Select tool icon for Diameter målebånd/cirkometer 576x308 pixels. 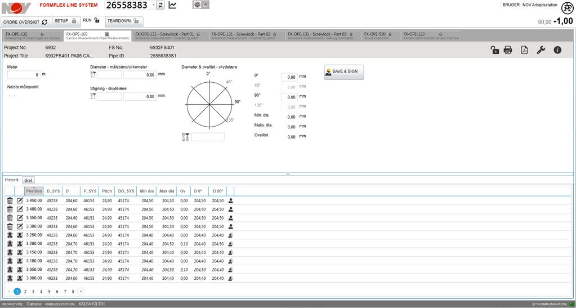click(x=93, y=75)
